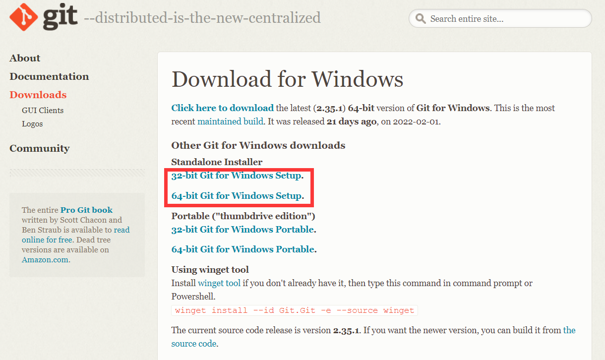605x360 pixels.
Task: Download 32-bit Git for Windows Portable
Action: 242,230
